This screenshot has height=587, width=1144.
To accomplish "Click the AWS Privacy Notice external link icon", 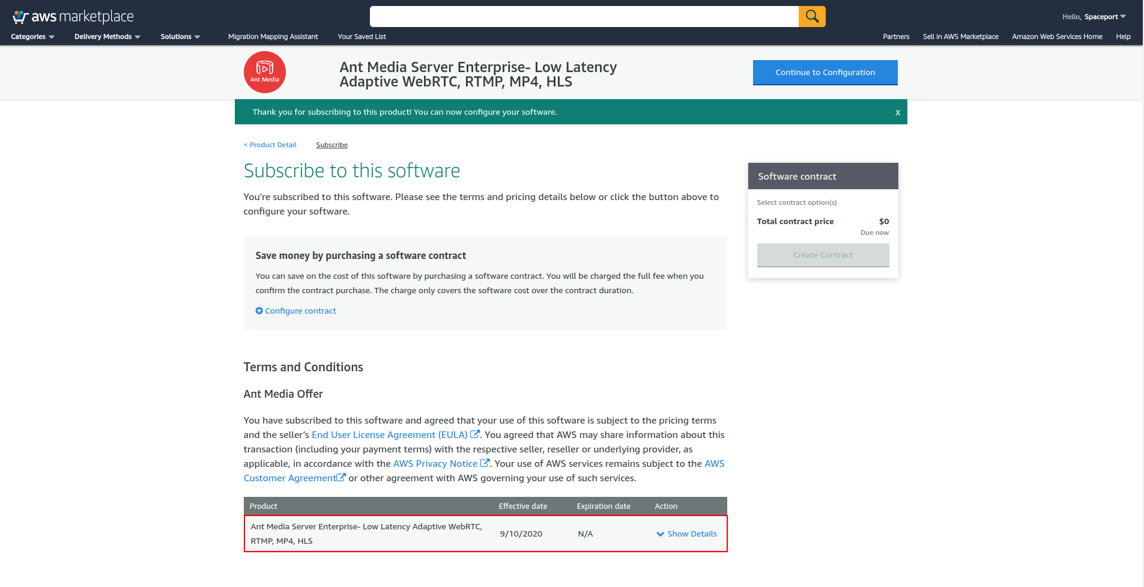I will coord(485,463).
